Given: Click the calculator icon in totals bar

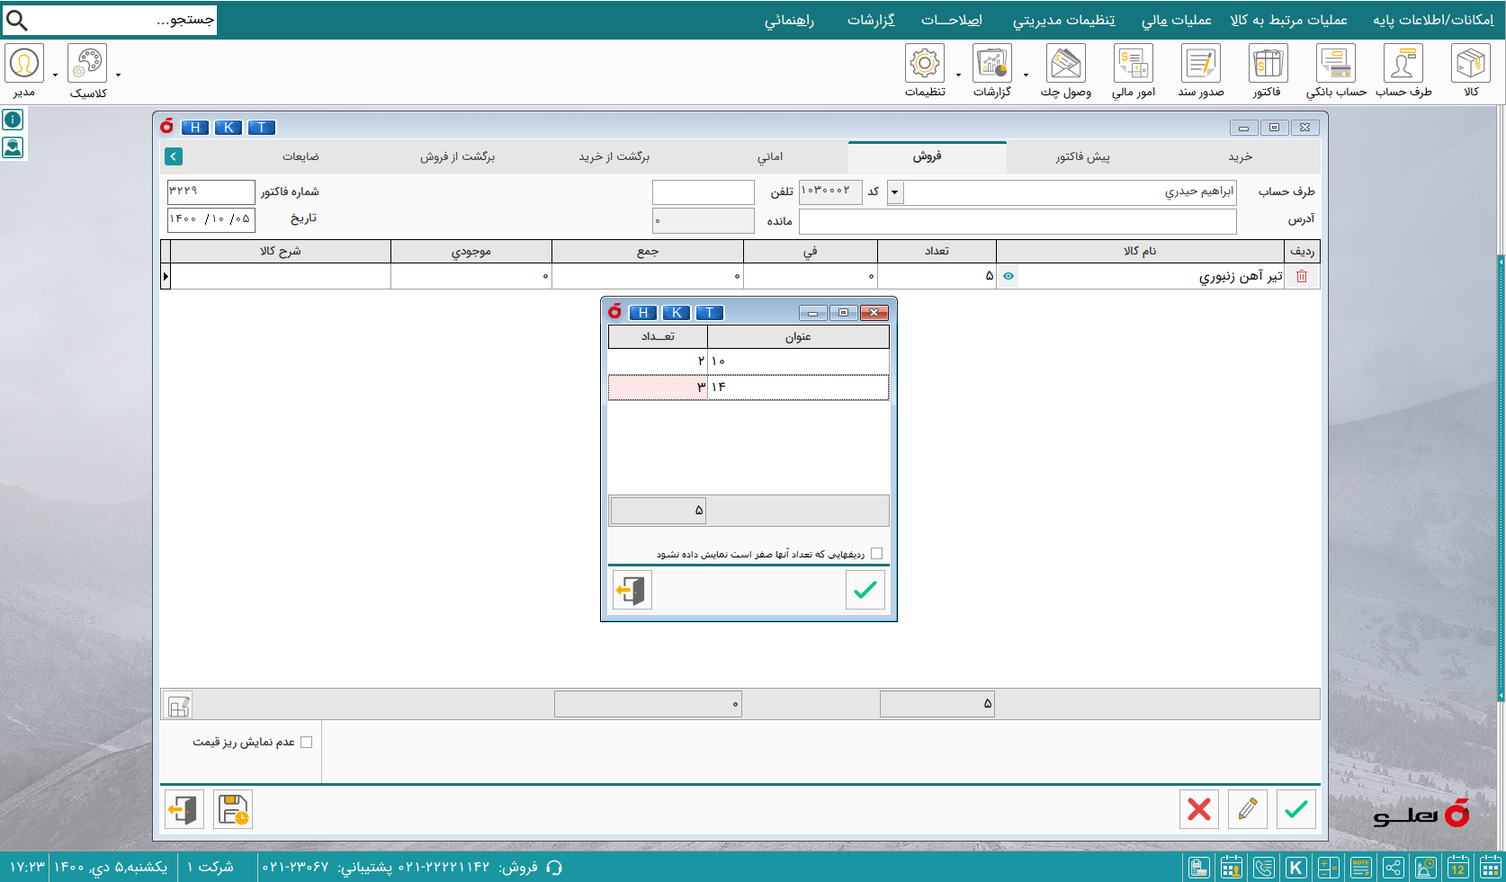Looking at the screenshot, I should pyautogui.click(x=178, y=706).
